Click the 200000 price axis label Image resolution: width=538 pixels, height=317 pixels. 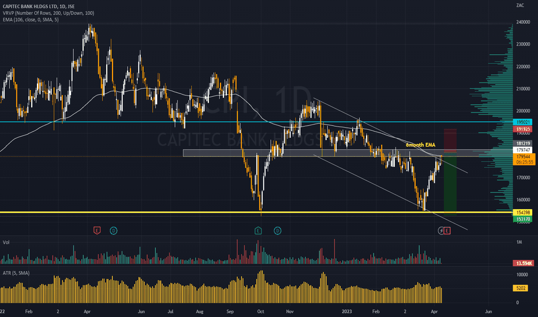(x=523, y=111)
